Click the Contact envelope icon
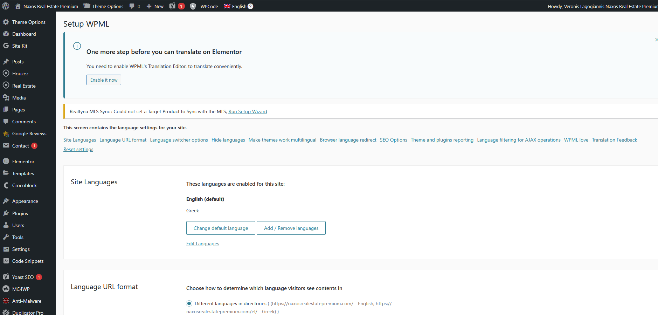This screenshot has width=658, height=315. click(6, 145)
